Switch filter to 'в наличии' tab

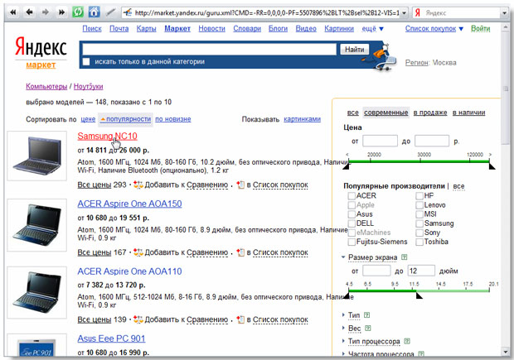point(468,113)
